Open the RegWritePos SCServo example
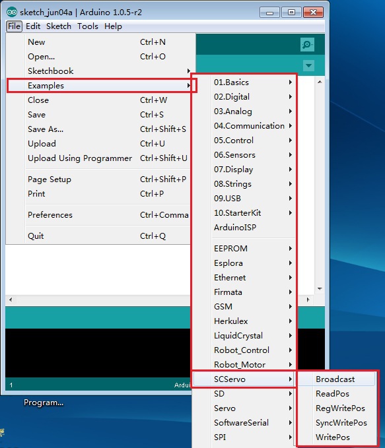The height and width of the screenshot is (448, 385). click(x=337, y=408)
